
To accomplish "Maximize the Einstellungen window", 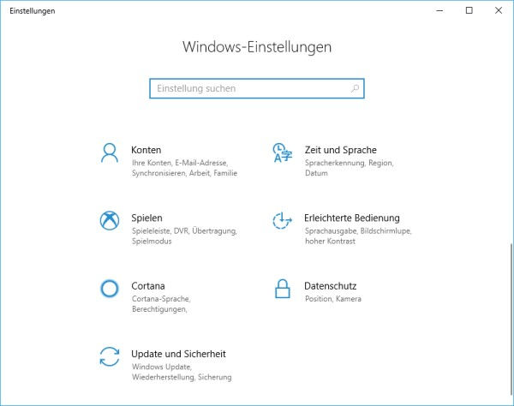I will click(469, 10).
